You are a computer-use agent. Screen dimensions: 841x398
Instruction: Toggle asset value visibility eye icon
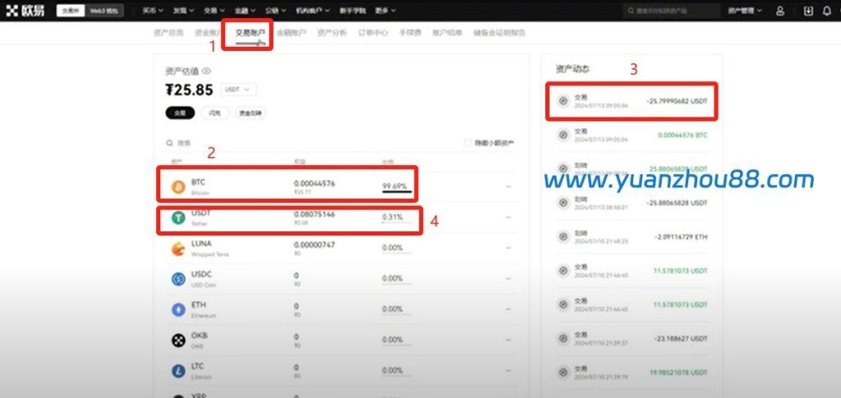coord(207,71)
